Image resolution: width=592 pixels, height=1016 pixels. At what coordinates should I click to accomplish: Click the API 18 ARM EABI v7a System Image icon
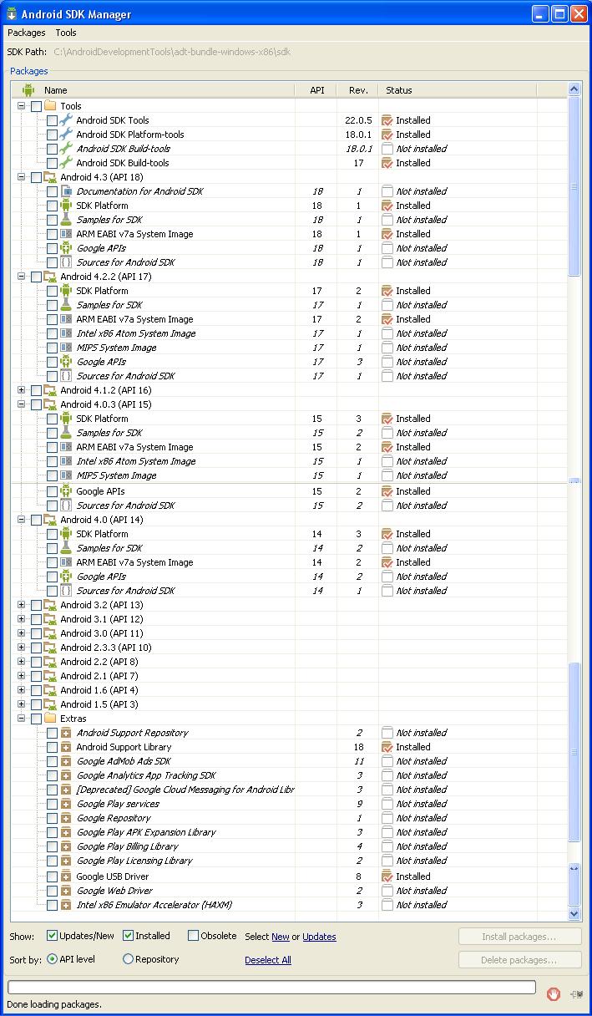pyautogui.click(x=66, y=234)
